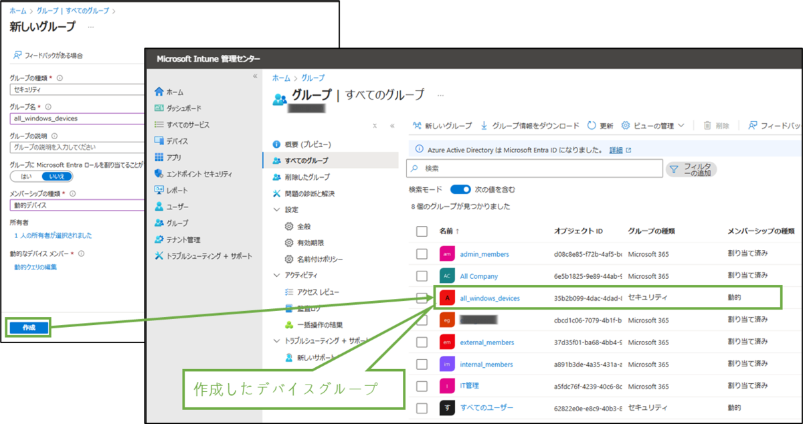Click the グループ名 field containing all_windows_devices
The height and width of the screenshot is (424, 803).
[x=78, y=118]
